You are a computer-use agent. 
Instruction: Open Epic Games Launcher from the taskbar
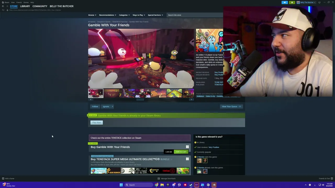[x=168, y=185]
